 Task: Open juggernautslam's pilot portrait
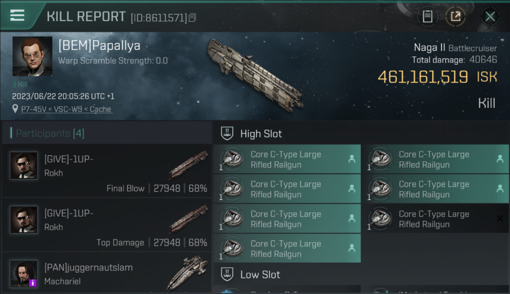tap(24, 273)
